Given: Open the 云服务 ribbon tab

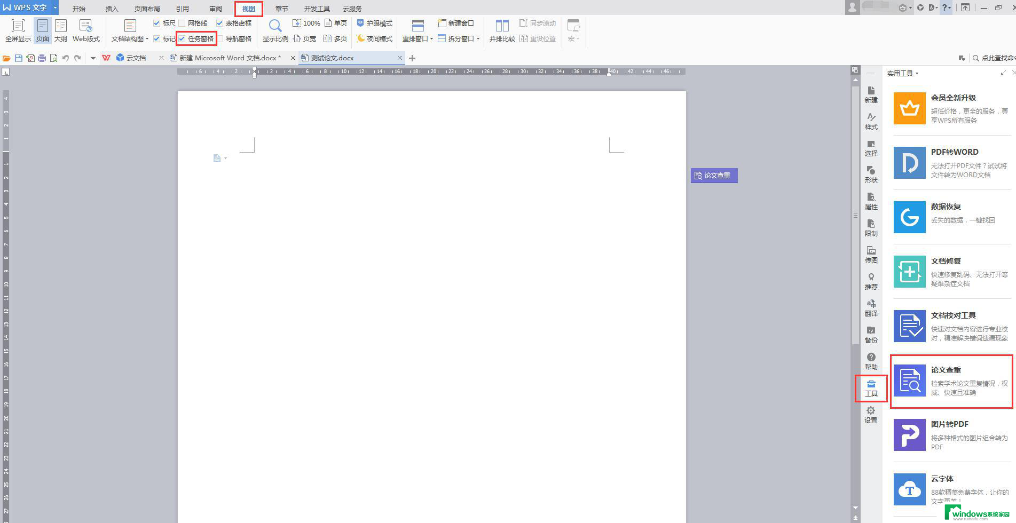Looking at the screenshot, I should pos(352,9).
